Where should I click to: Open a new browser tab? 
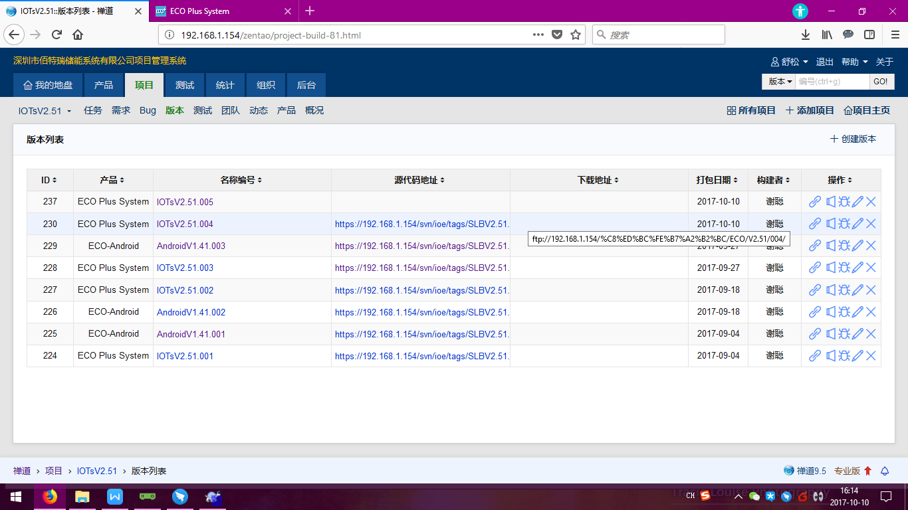[310, 11]
